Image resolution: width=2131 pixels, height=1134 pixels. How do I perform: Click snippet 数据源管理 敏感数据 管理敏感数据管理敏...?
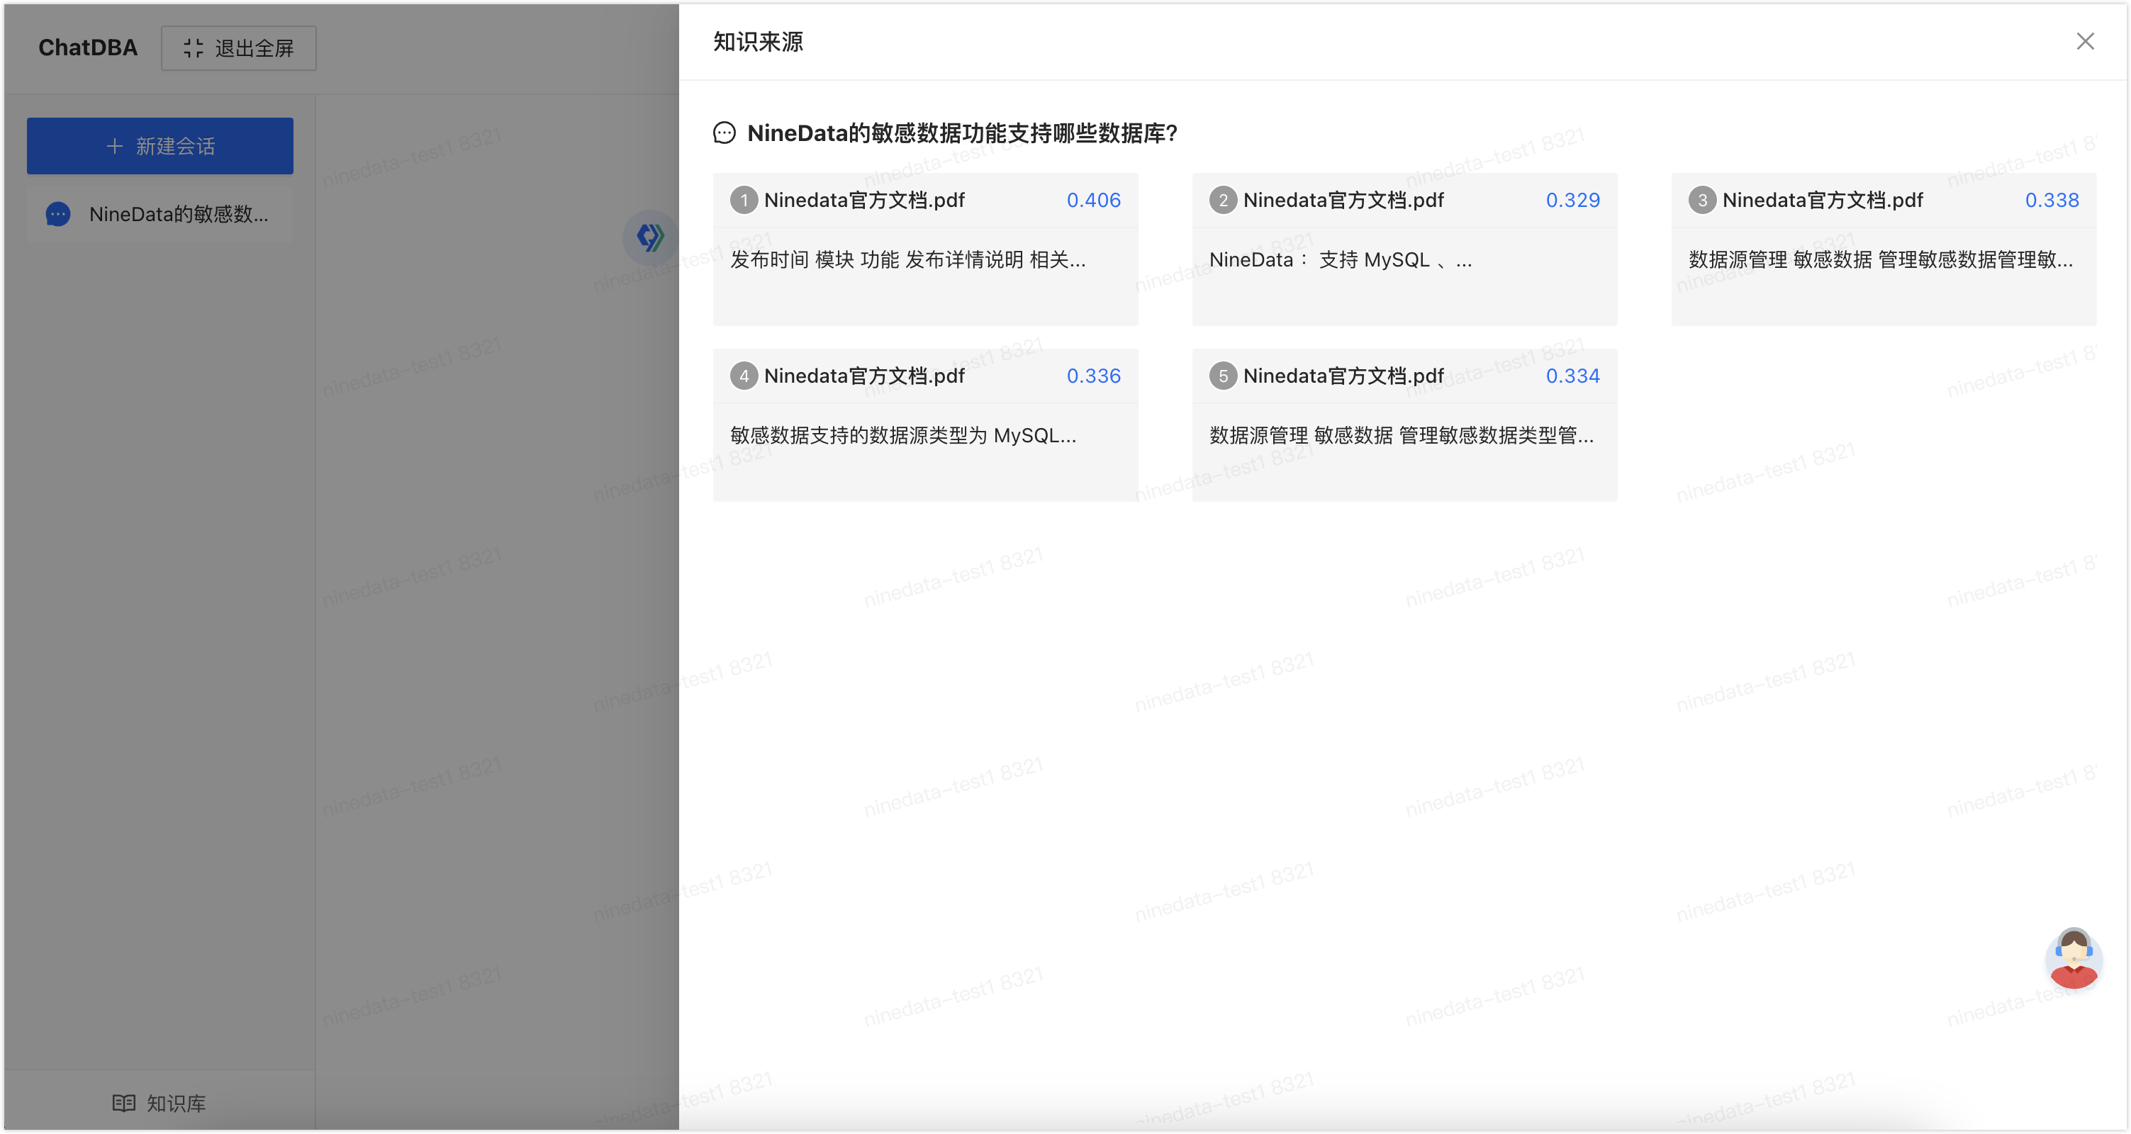[x=1880, y=259]
